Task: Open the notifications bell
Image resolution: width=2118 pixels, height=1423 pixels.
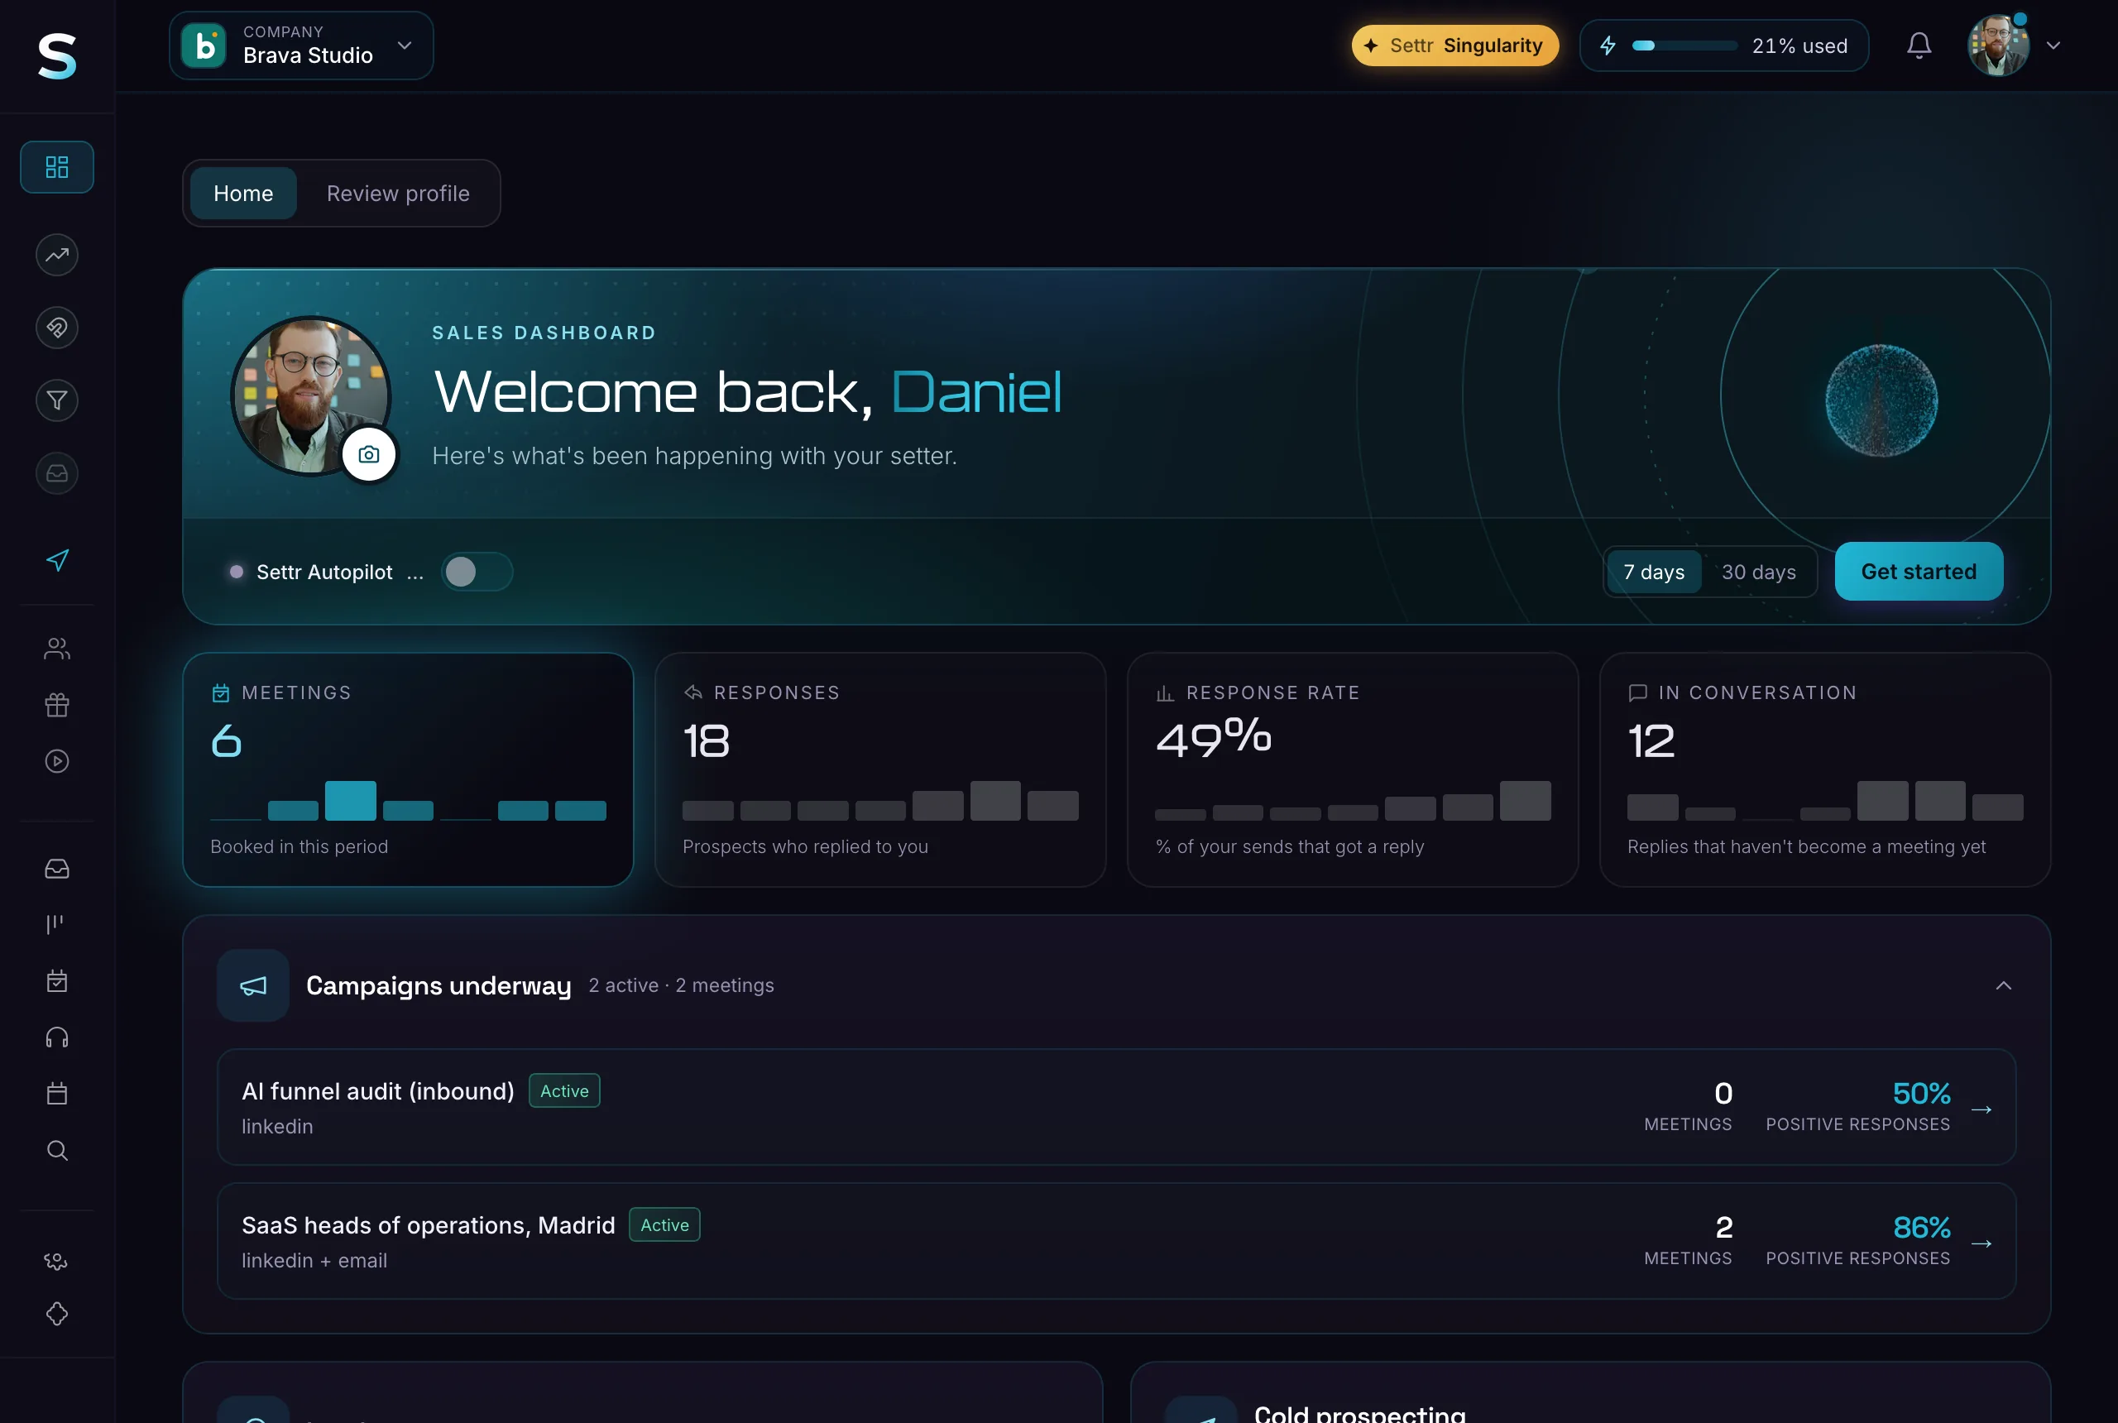Action: [x=1919, y=46]
